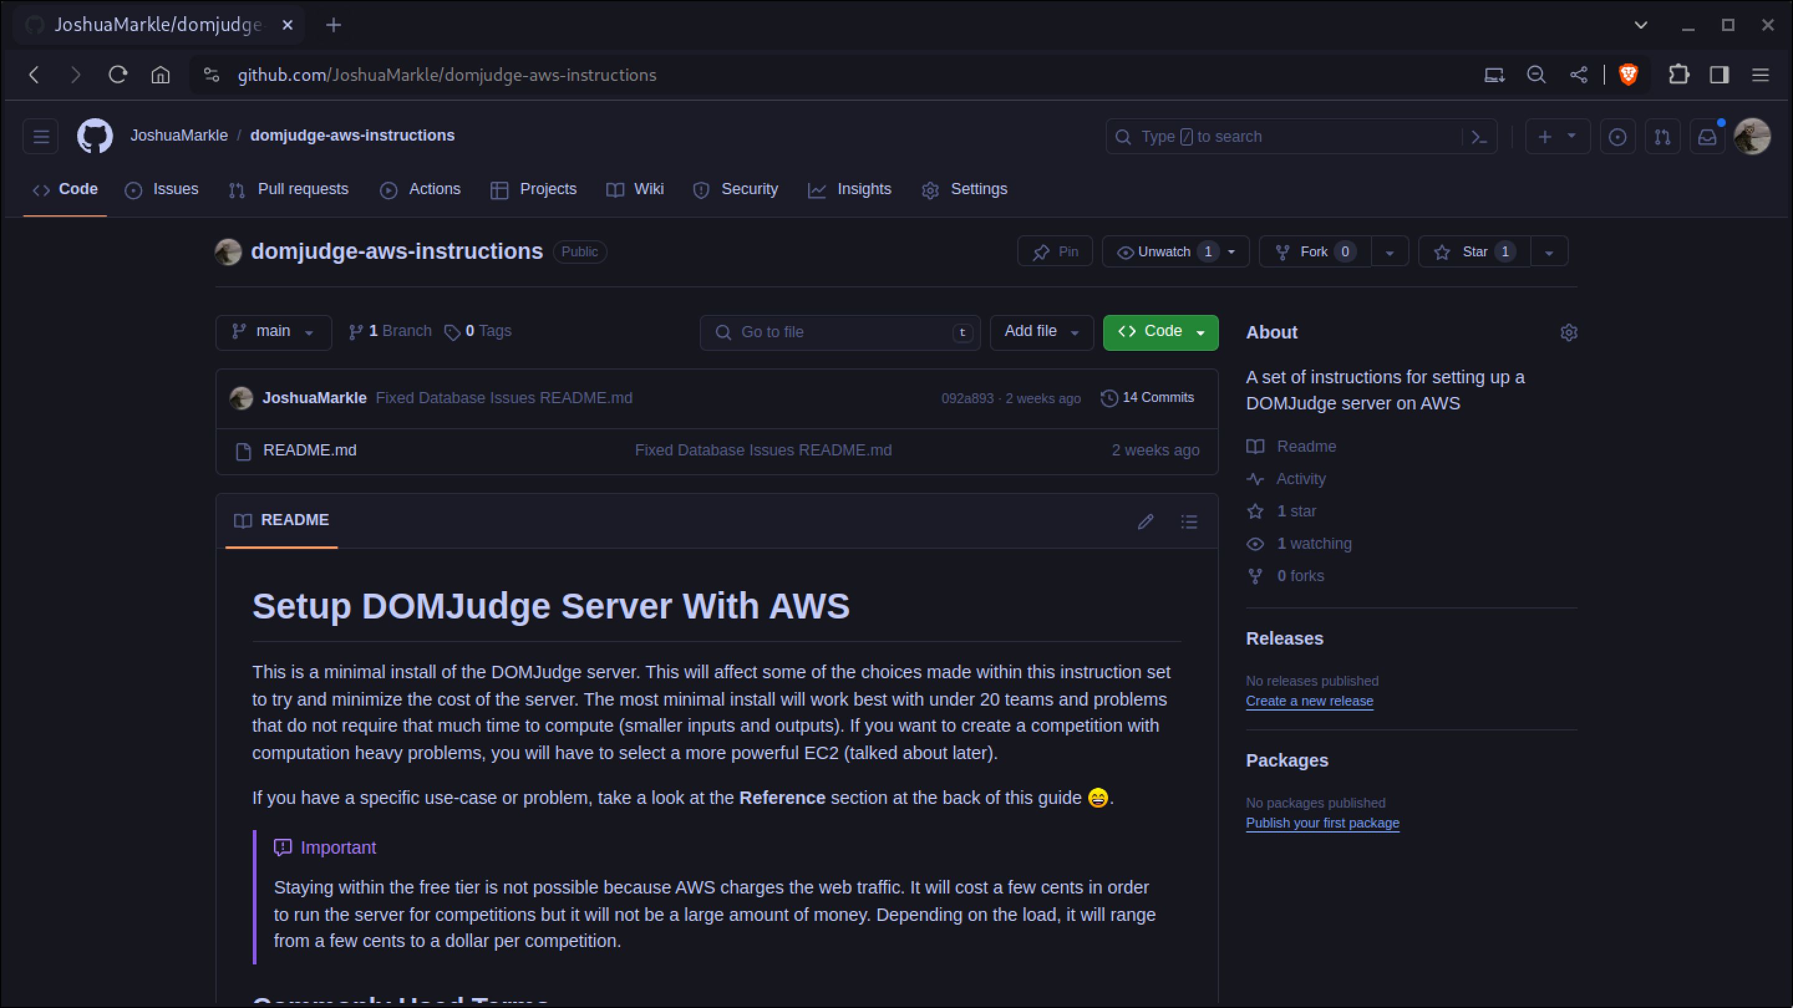The height and width of the screenshot is (1008, 1793).
Task: Close the JoshuaMarkle/domjudge browser tab
Action: point(288,25)
